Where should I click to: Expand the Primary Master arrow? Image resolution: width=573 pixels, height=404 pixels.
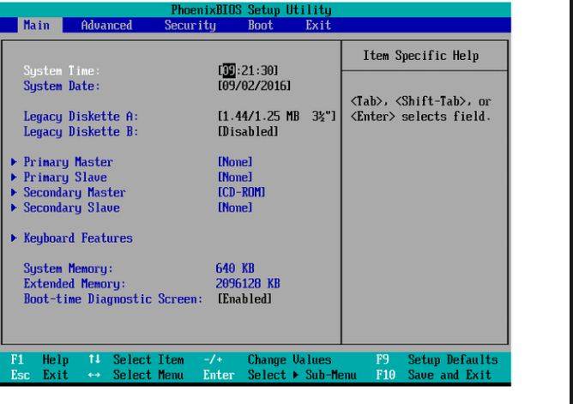click(14, 162)
